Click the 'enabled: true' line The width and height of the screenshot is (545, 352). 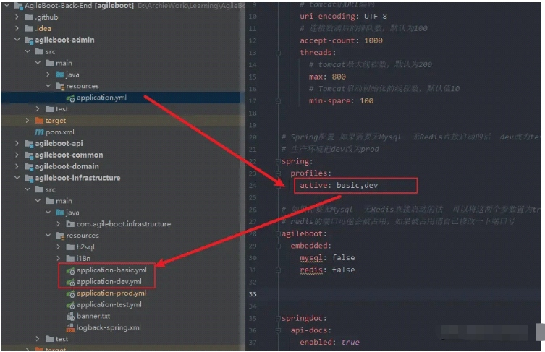tap(330, 343)
